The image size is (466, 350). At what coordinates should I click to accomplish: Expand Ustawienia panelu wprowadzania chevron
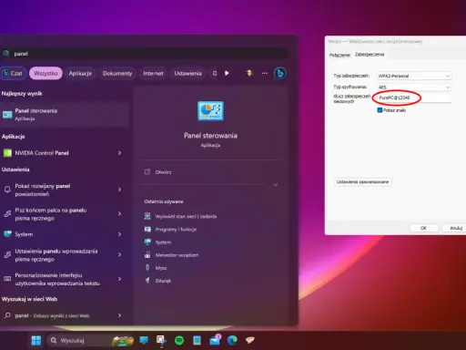[120, 255]
